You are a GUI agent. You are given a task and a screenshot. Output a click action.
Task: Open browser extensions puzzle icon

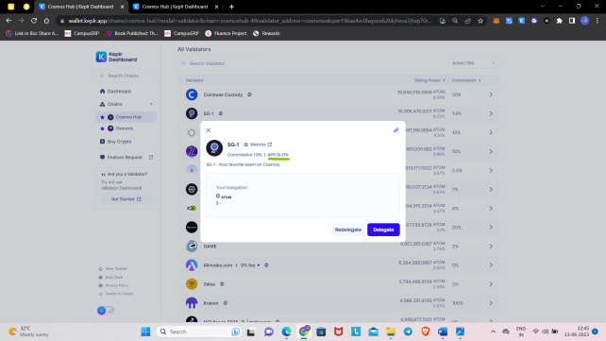click(x=559, y=21)
